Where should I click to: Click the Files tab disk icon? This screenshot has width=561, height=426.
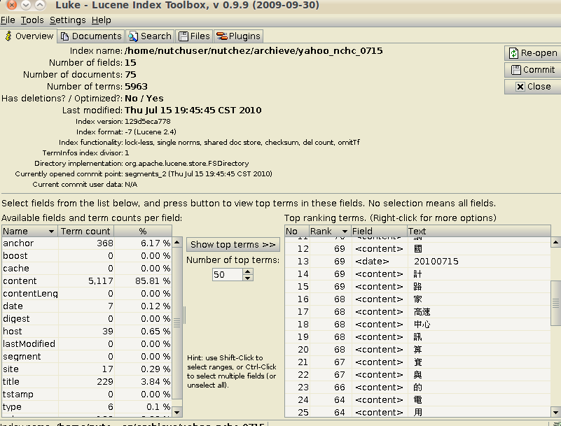click(x=183, y=36)
